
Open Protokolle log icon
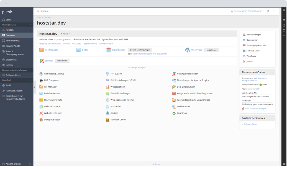pos(107,107)
